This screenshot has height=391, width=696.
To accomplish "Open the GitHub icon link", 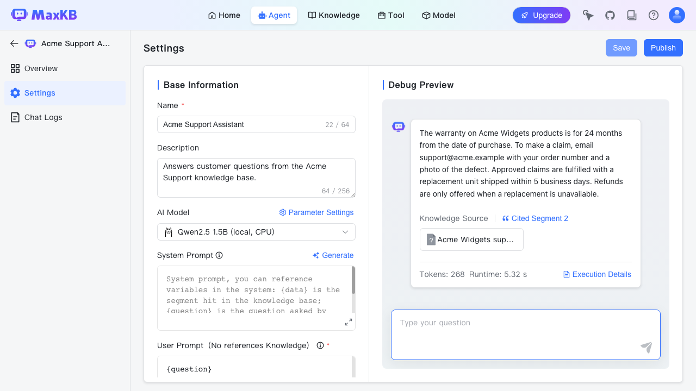I will click(x=610, y=15).
